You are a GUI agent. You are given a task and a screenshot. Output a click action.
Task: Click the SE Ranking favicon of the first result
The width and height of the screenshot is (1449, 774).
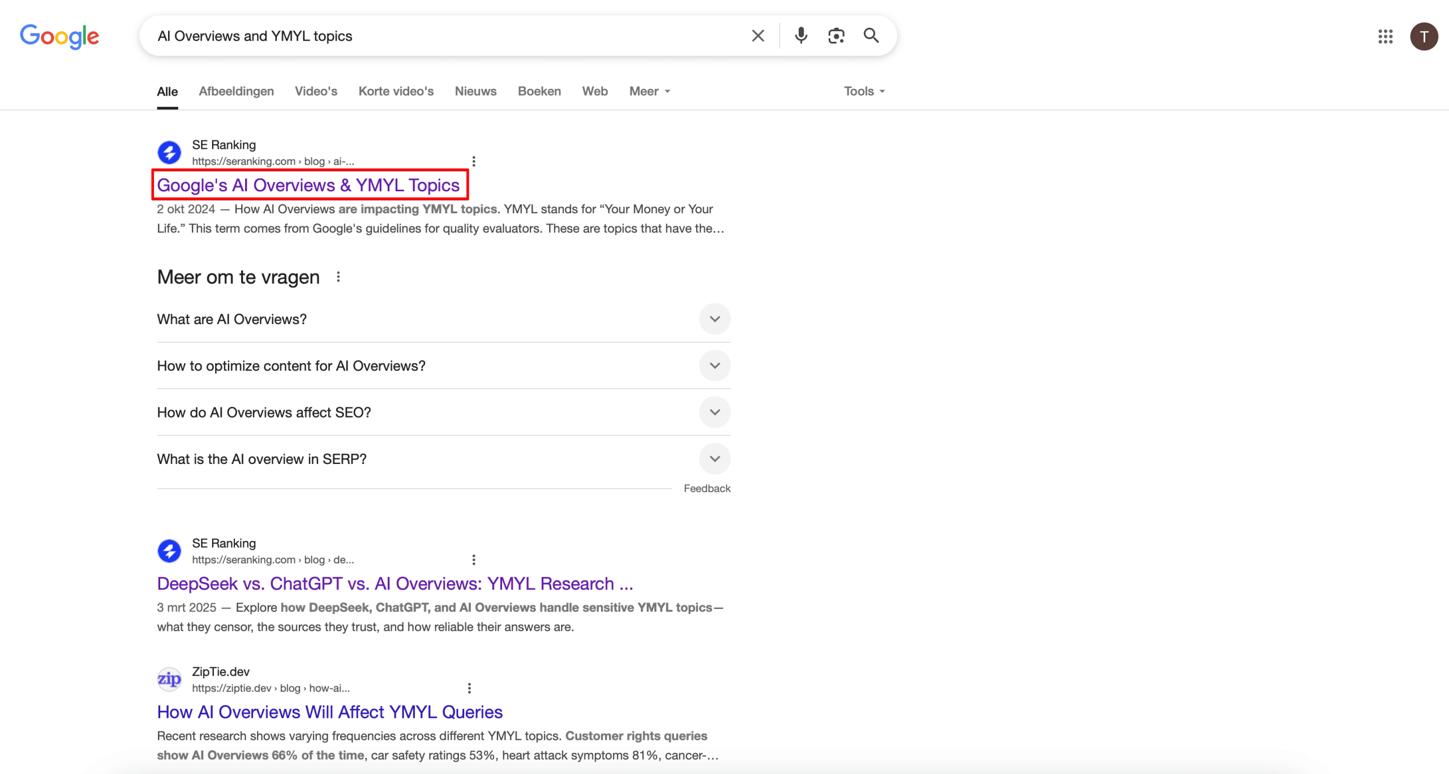169,152
